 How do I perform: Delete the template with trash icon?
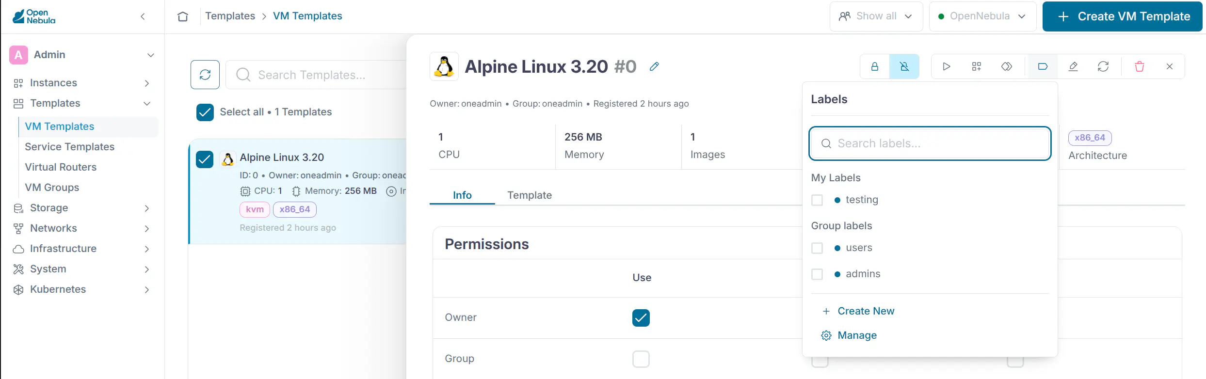1140,66
